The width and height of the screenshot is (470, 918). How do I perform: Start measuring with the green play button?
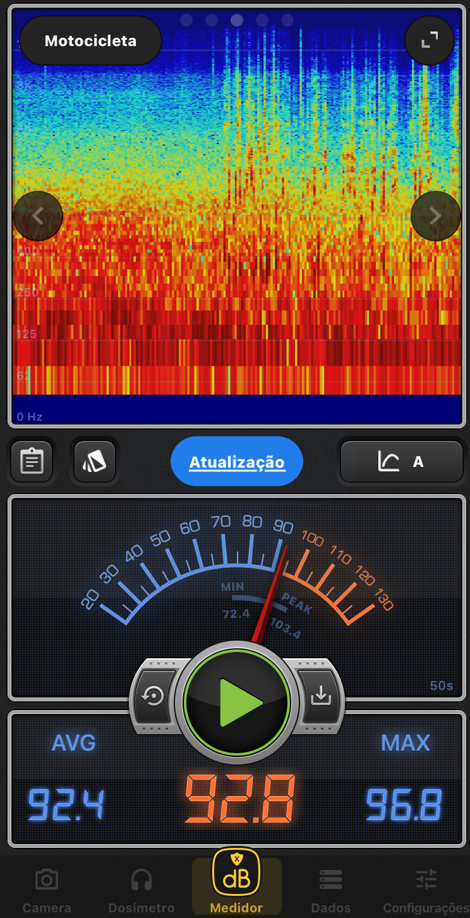(x=237, y=701)
